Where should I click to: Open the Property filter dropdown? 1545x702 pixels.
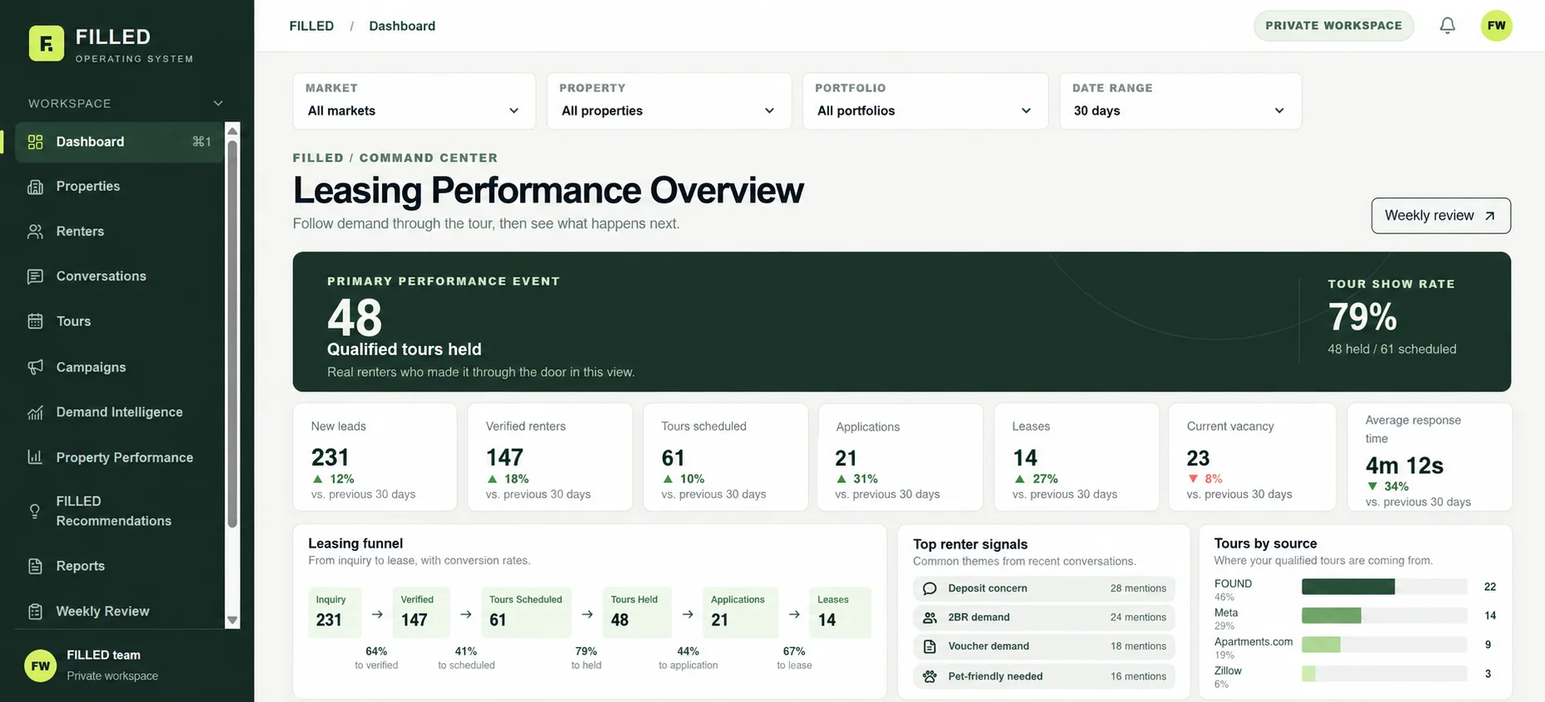click(669, 101)
